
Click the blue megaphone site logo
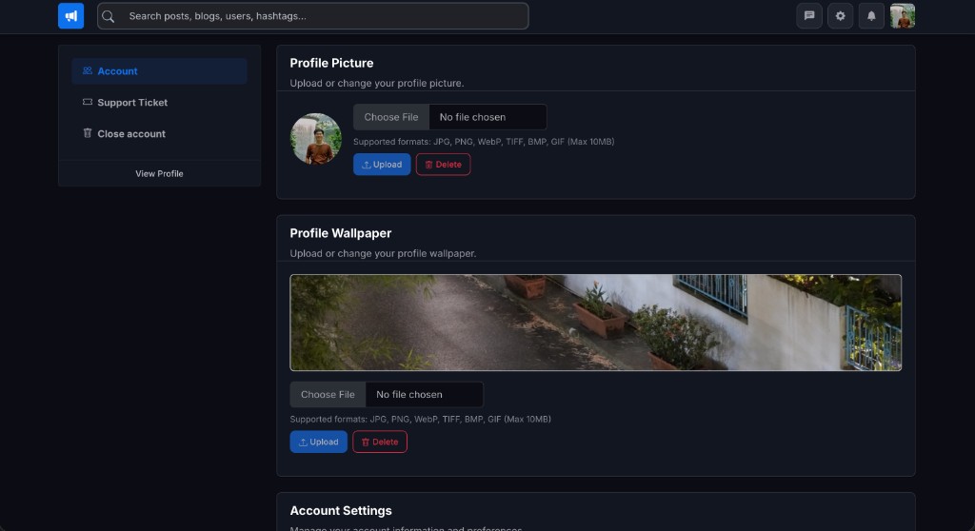coord(70,16)
